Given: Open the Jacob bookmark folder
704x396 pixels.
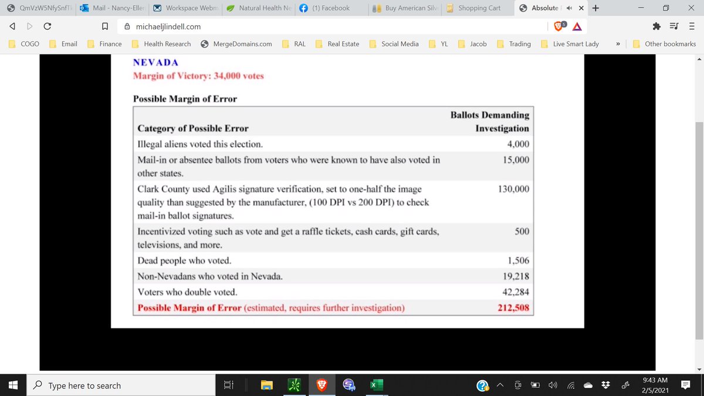Looking at the screenshot, I should point(473,44).
